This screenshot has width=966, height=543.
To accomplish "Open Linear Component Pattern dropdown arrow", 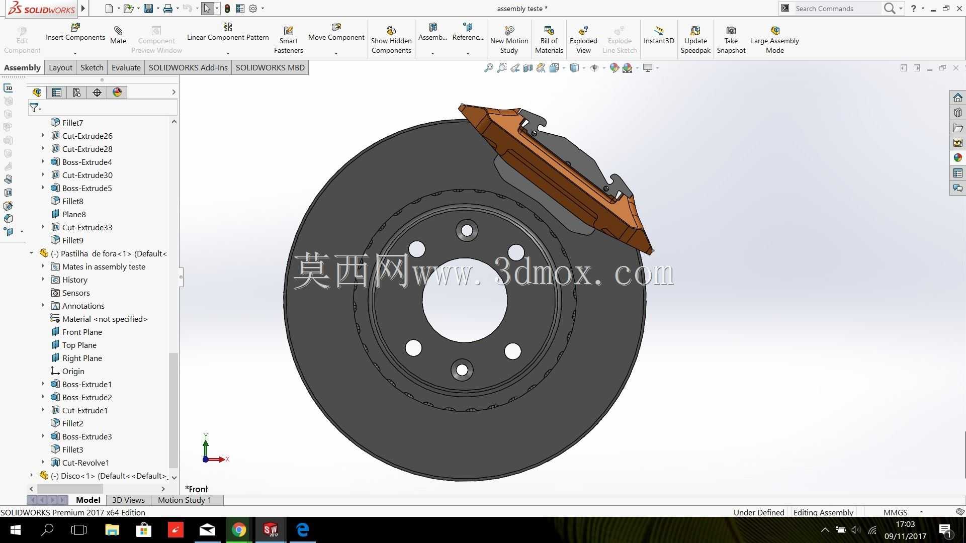I will click(228, 53).
